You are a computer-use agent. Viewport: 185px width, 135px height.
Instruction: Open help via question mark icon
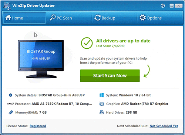point(163,6)
